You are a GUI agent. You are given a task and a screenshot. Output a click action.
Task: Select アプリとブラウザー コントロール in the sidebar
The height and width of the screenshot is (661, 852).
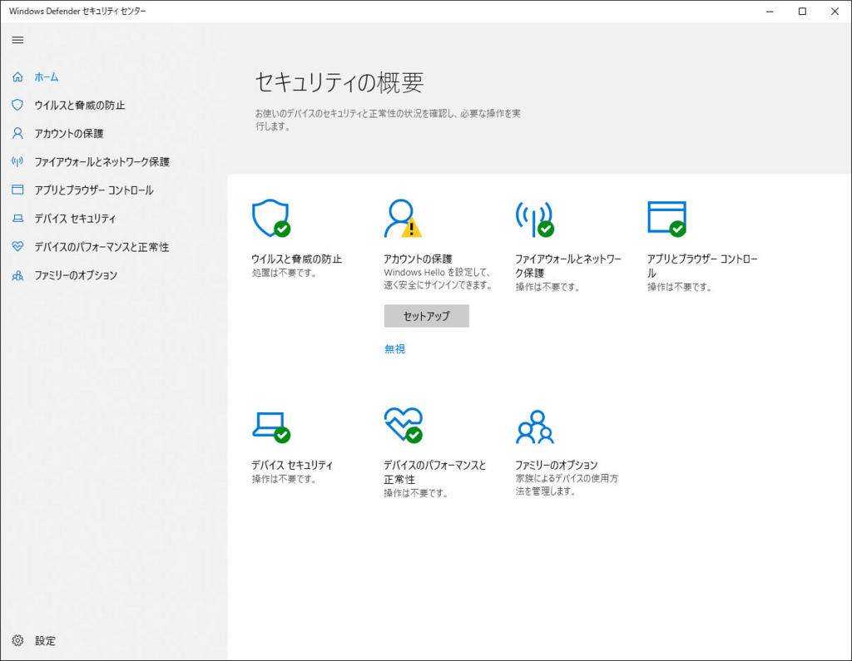coord(94,190)
